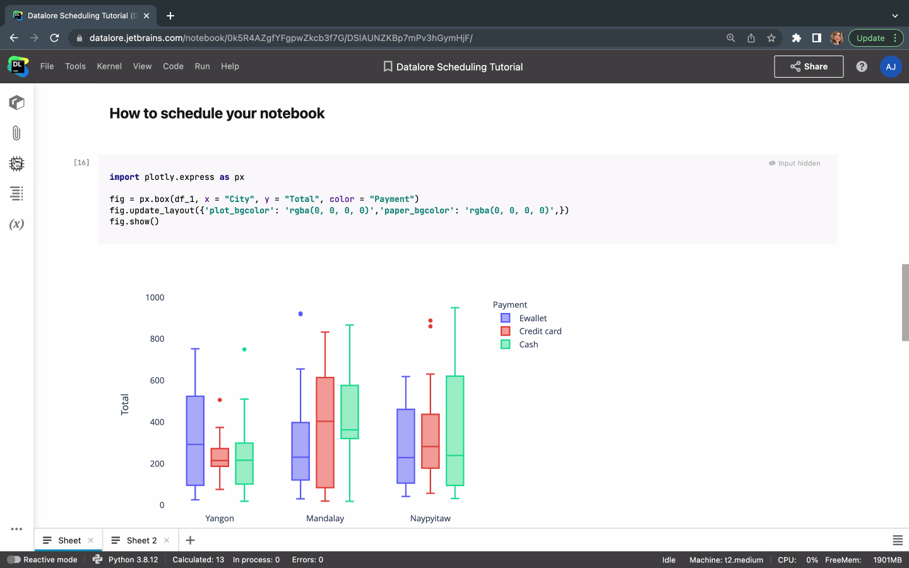
Task: Open the Machine chip icon in sidebar
Action: pyautogui.click(x=16, y=164)
